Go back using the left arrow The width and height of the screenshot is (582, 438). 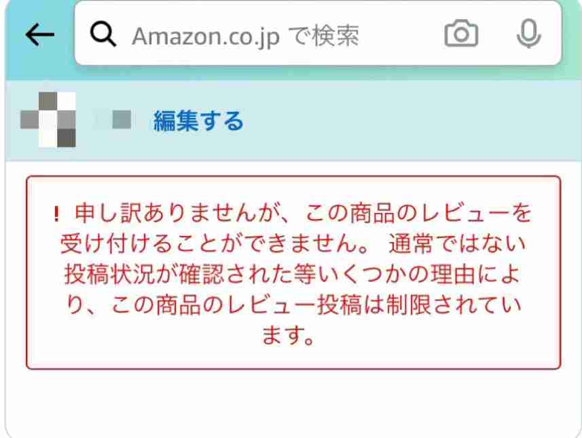(x=39, y=35)
